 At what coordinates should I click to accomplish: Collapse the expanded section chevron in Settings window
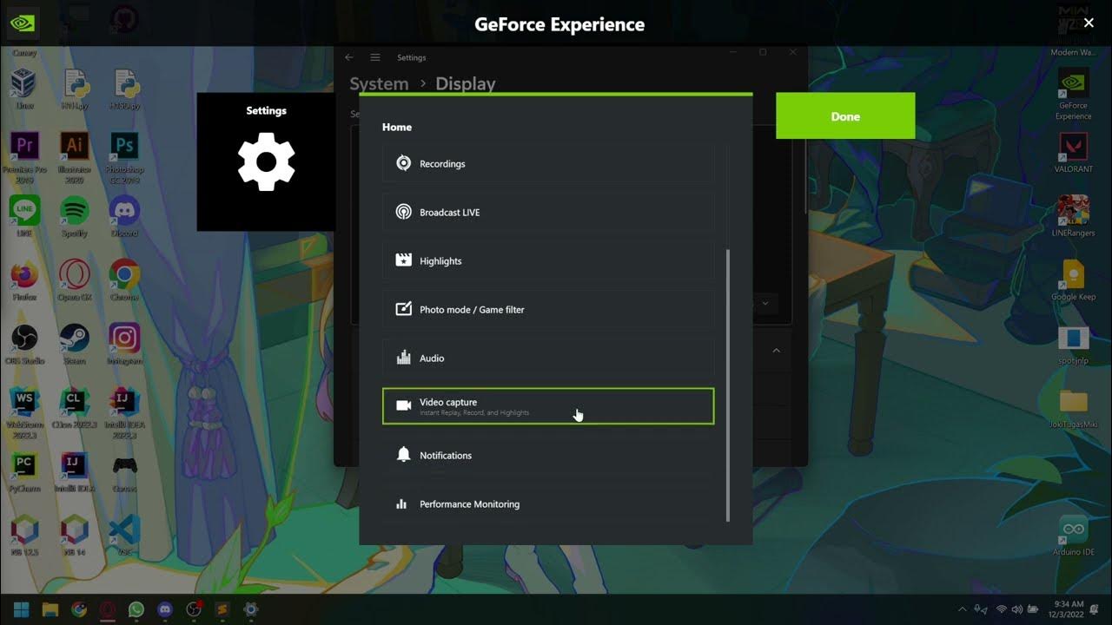pos(776,351)
